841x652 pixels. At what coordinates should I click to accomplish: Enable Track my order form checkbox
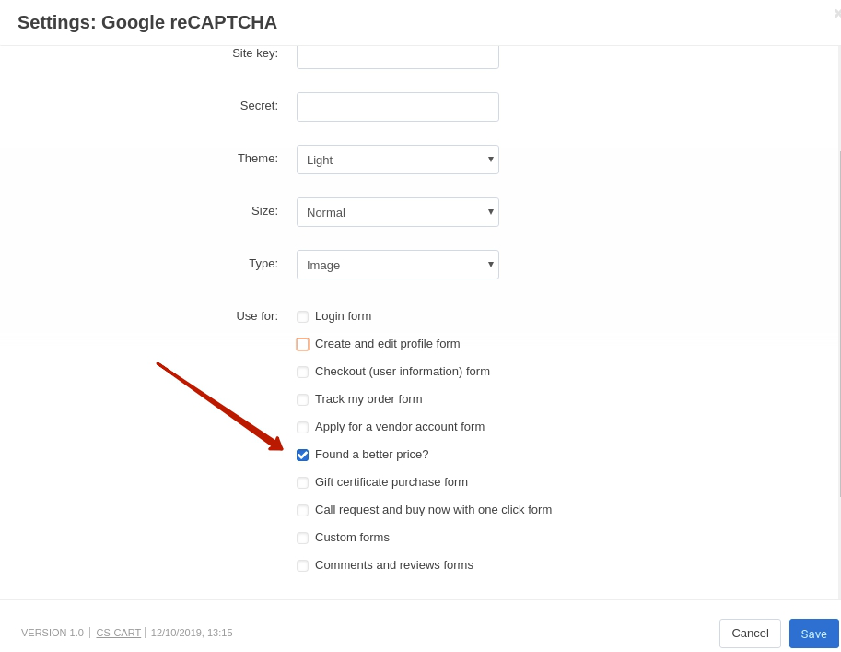pos(302,399)
